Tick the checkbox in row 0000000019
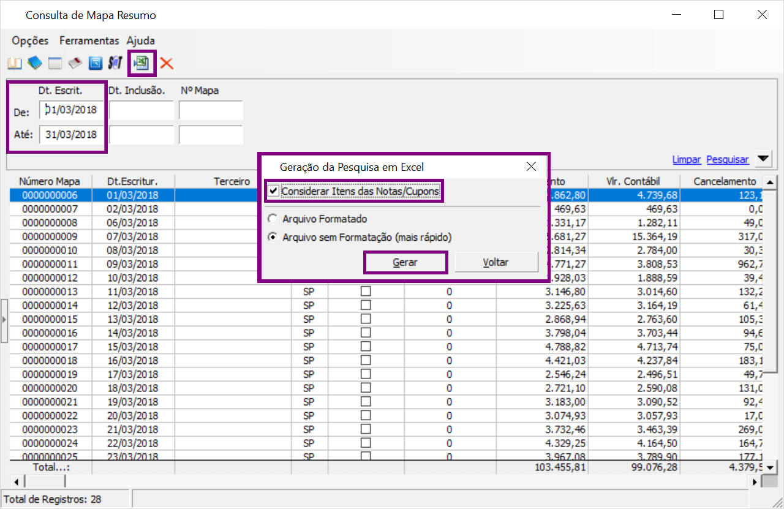The width and height of the screenshot is (784, 509). coord(366,374)
